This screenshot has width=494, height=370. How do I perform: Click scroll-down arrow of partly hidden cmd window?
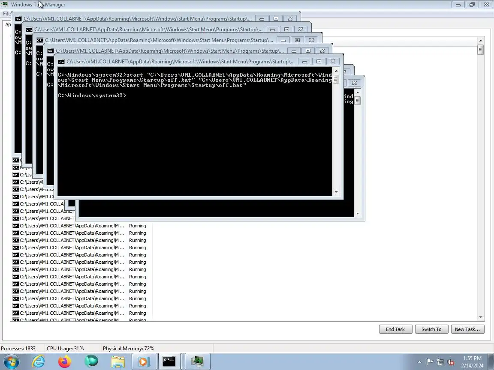tap(357, 213)
